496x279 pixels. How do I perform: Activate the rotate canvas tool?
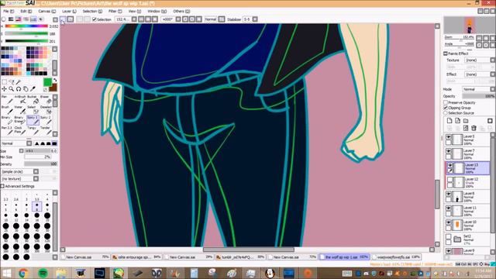coord(19,89)
